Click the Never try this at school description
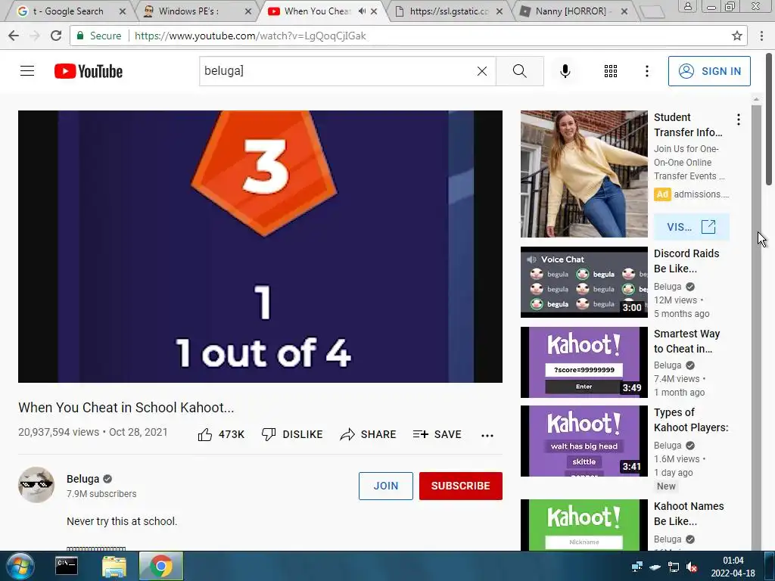This screenshot has height=581, width=775. (x=122, y=521)
